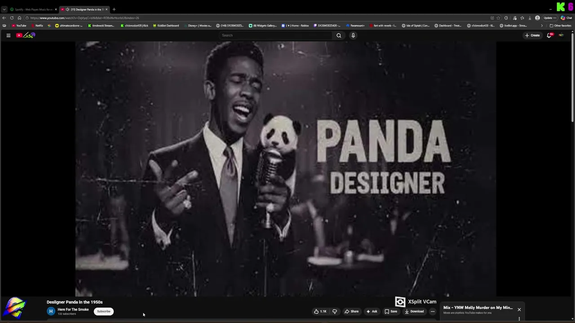Open the Mix playlist three-dot options
Image resolution: width=575 pixels, height=323 pixels.
pos(519,319)
